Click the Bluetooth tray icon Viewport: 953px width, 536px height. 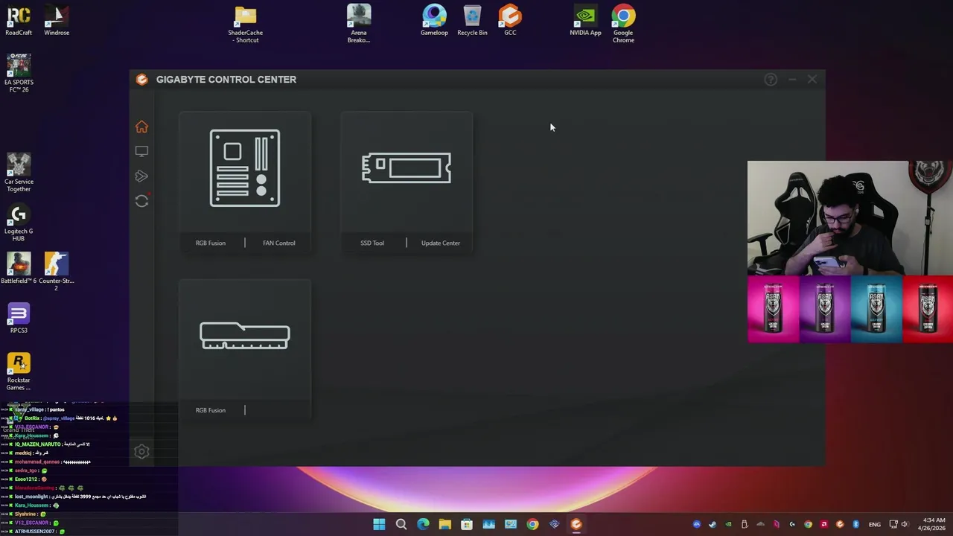855,524
